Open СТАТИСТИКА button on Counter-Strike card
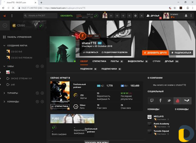The width and height of the screenshot is (196, 143). 60,107
